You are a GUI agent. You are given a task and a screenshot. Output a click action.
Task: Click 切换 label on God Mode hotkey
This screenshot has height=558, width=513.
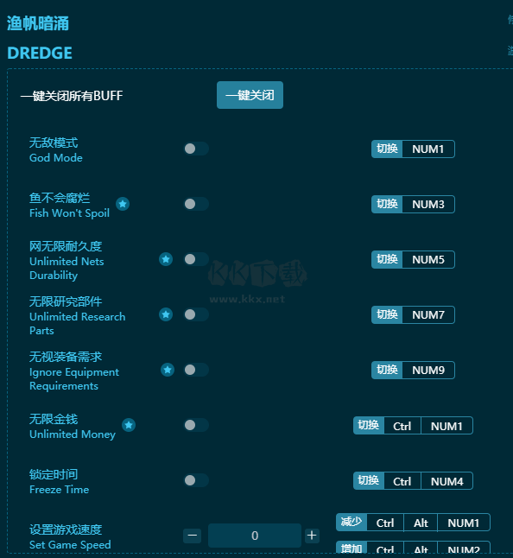387,149
